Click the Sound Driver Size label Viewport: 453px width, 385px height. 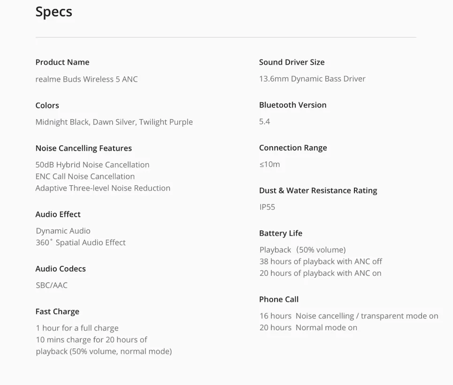pyautogui.click(x=292, y=62)
